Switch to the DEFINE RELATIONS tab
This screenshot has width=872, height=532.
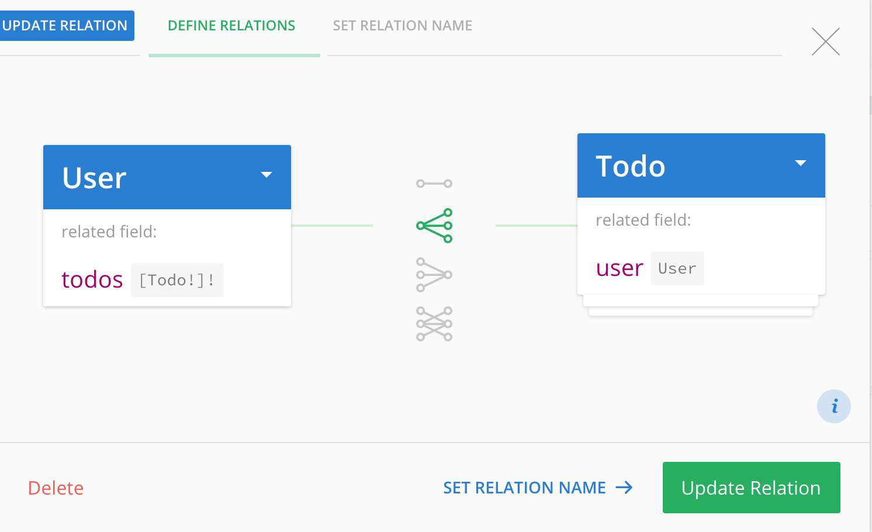231,25
